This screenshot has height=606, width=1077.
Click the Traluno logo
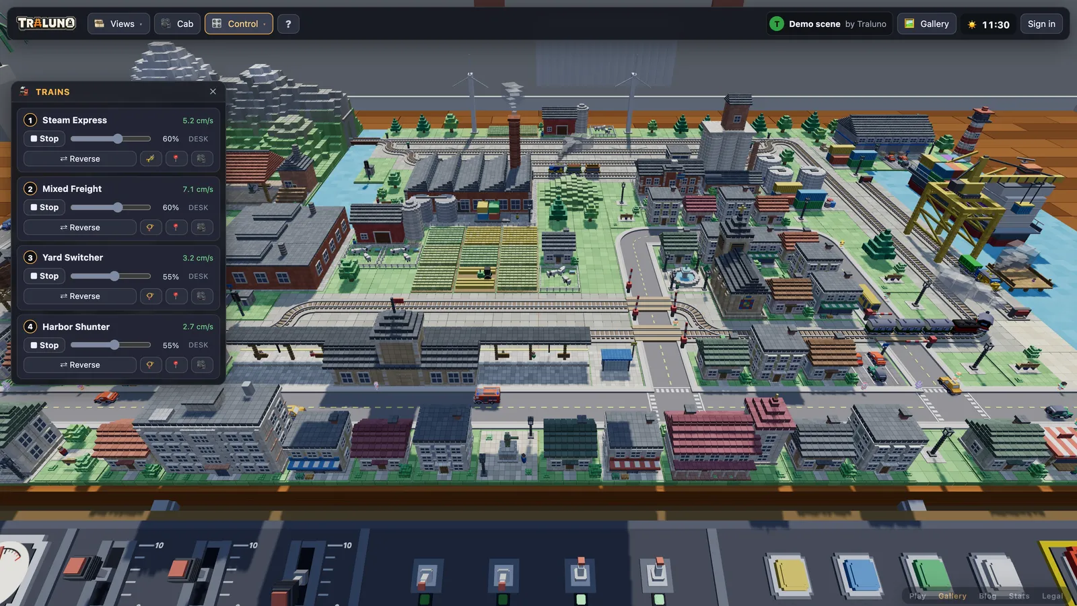[46, 23]
